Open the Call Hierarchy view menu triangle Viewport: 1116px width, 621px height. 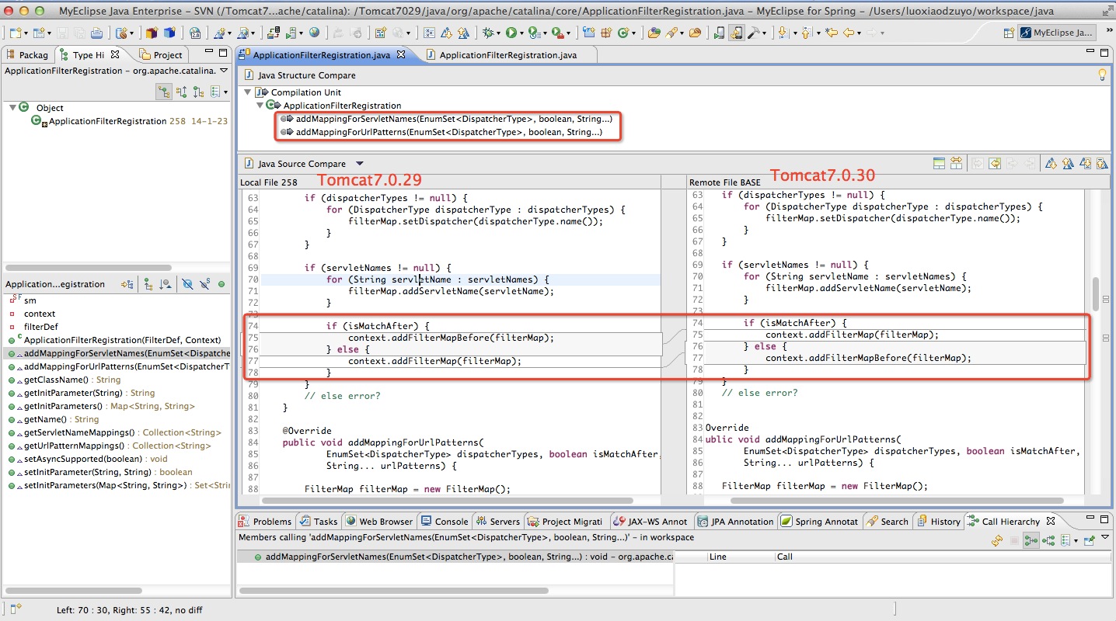point(1105,536)
